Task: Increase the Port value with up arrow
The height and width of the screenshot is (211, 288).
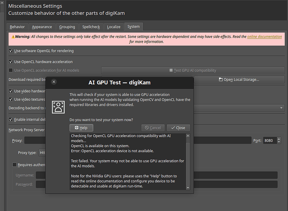Action: [279, 139]
